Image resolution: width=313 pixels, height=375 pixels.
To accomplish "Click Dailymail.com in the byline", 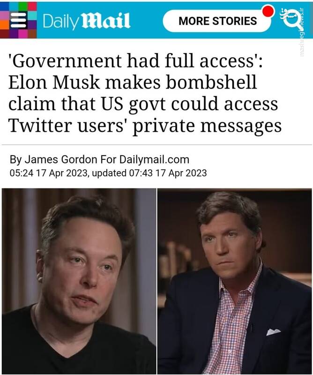I will point(154,159).
